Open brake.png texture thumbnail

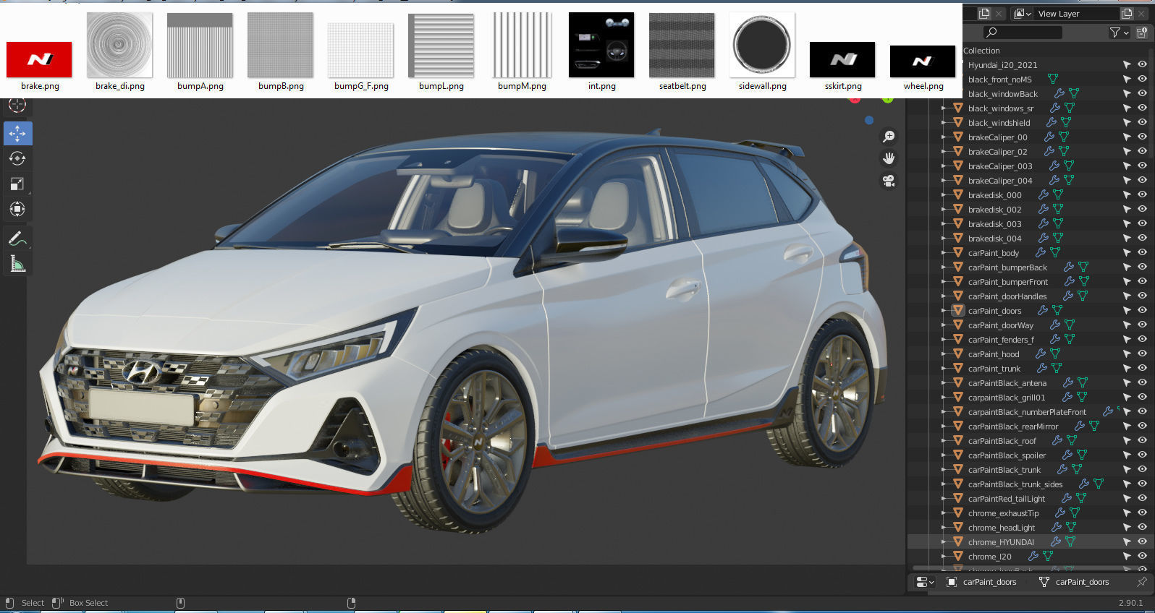pos(40,59)
